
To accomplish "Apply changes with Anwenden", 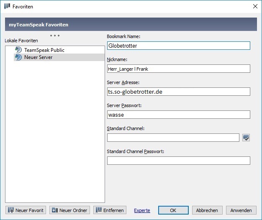I will (x=241, y=210).
